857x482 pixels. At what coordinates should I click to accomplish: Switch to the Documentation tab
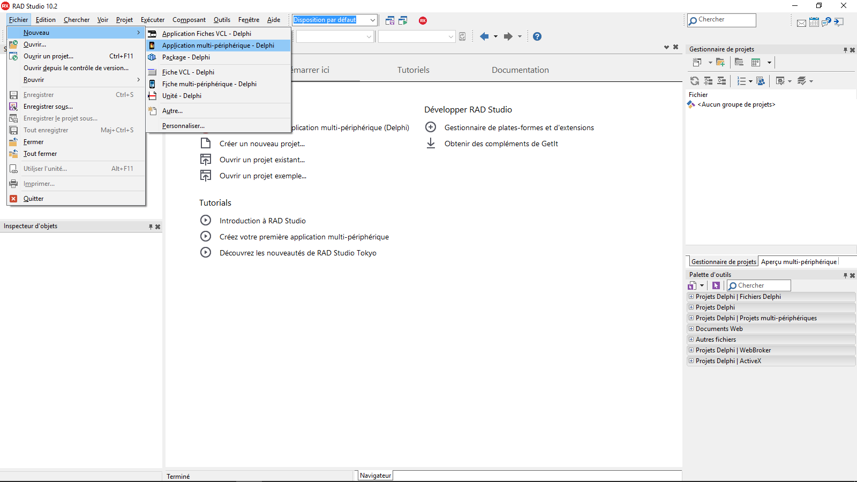coord(520,70)
